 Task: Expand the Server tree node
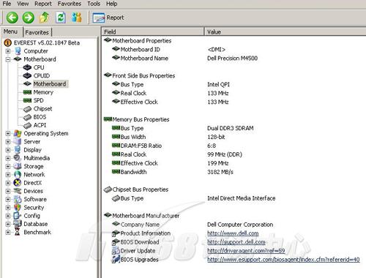coord(8,142)
